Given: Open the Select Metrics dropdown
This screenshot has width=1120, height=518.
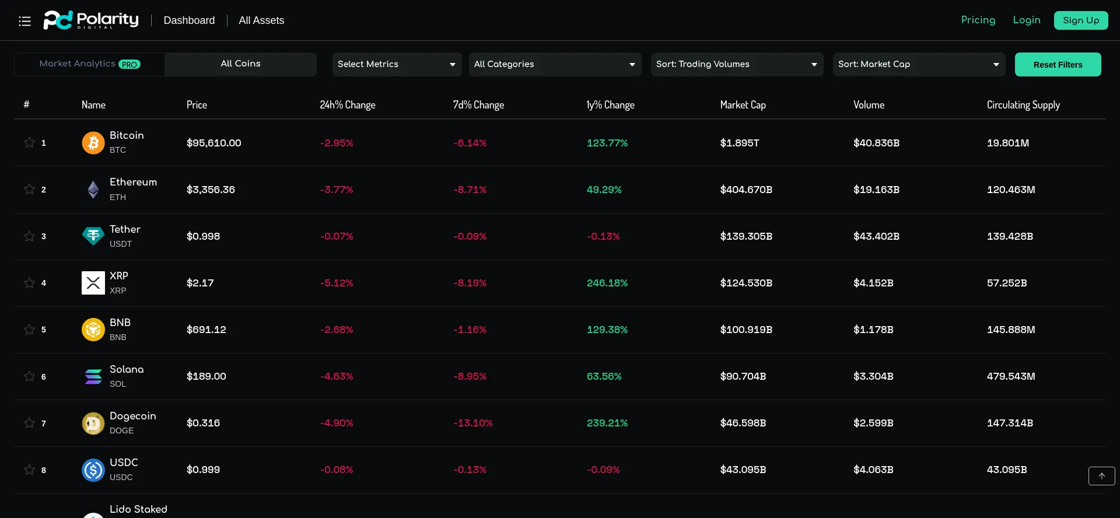Looking at the screenshot, I should coord(397,64).
